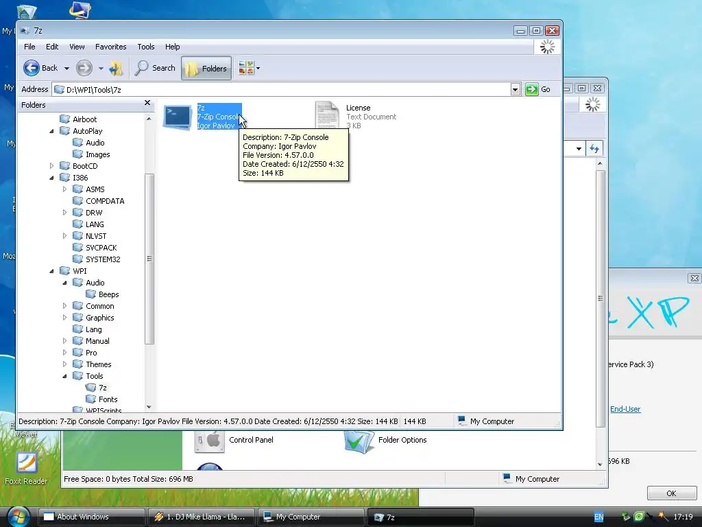The width and height of the screenshot is (702, 527).
Task: Expand the Themes tree node
Action: click(64, 364)
